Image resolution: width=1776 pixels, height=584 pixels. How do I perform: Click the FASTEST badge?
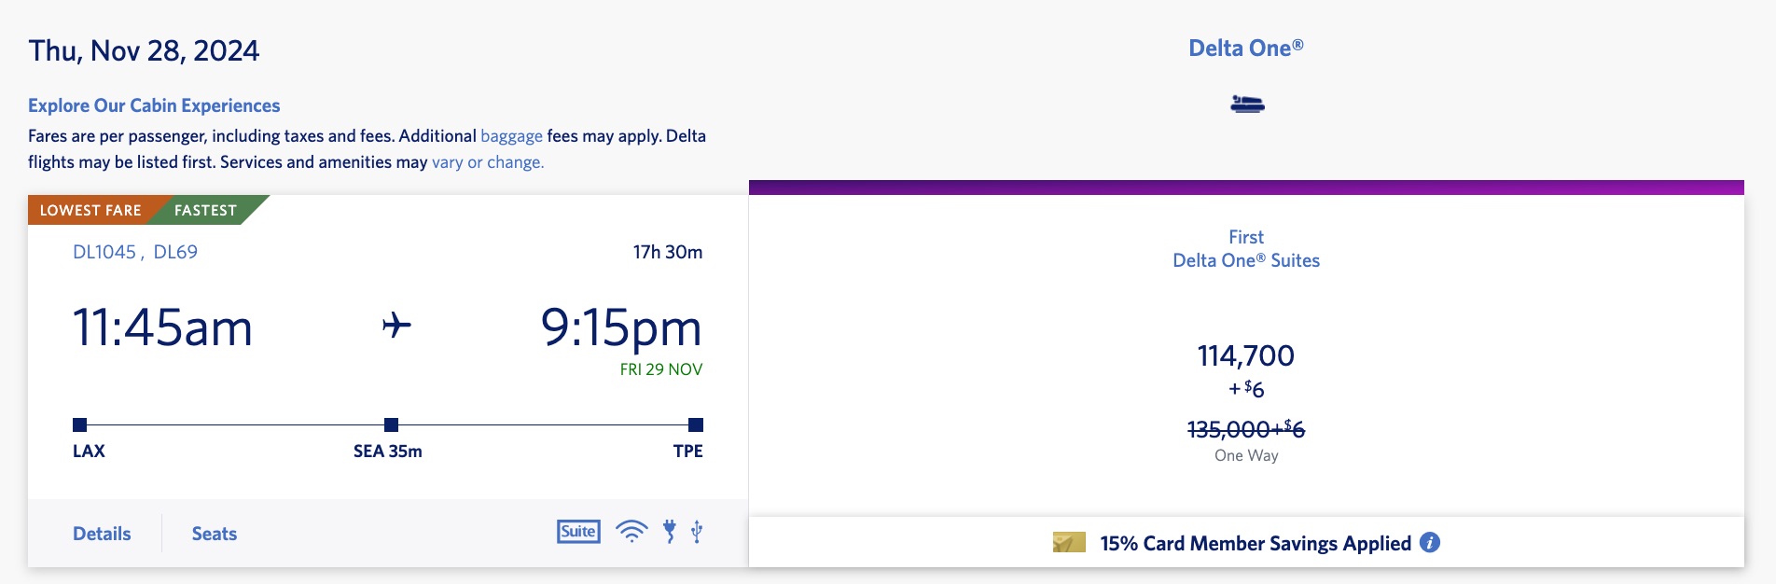coord(204,210)
